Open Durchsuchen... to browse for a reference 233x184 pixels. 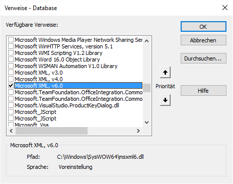point(203,58)
